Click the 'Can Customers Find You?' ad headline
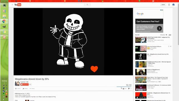The width and height of the screenshot is (179, 101). tap(148, 21)
